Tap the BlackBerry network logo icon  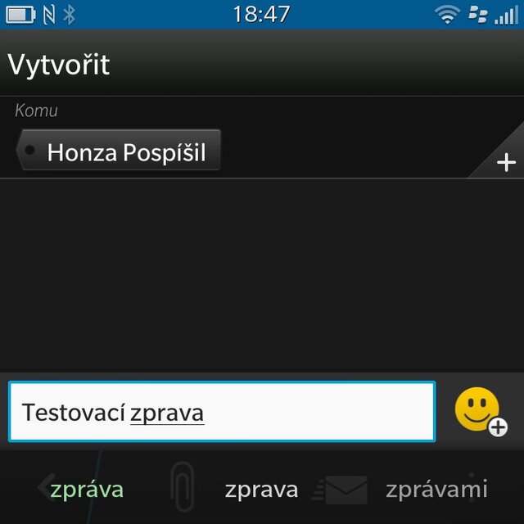pyautogui.click(x=477, y=15)
